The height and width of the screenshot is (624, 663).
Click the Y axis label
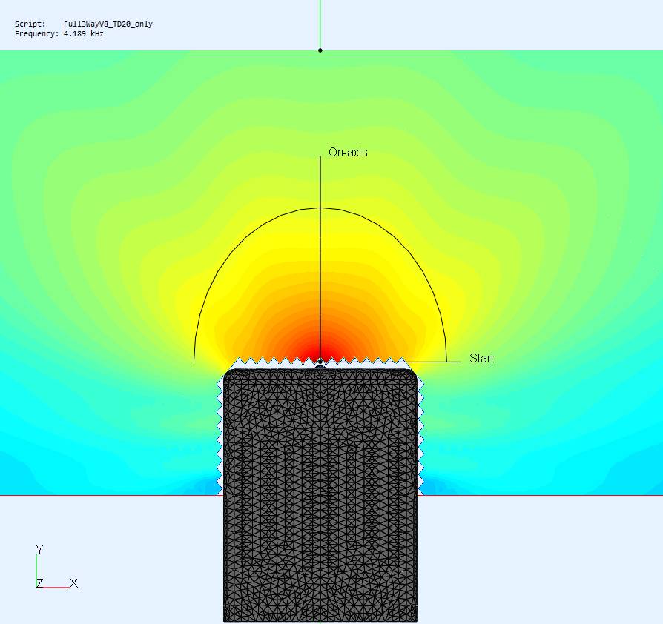click(x=40, y=550)
